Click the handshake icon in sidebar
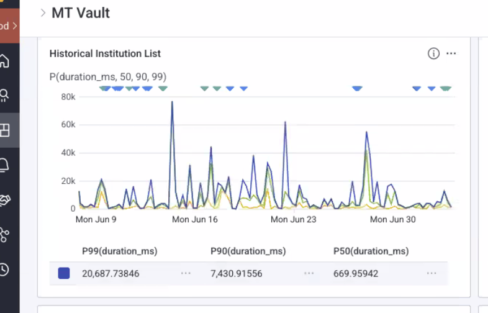This screenshot has width=488, height=313. pyautogui.click(x=4, y=200)
